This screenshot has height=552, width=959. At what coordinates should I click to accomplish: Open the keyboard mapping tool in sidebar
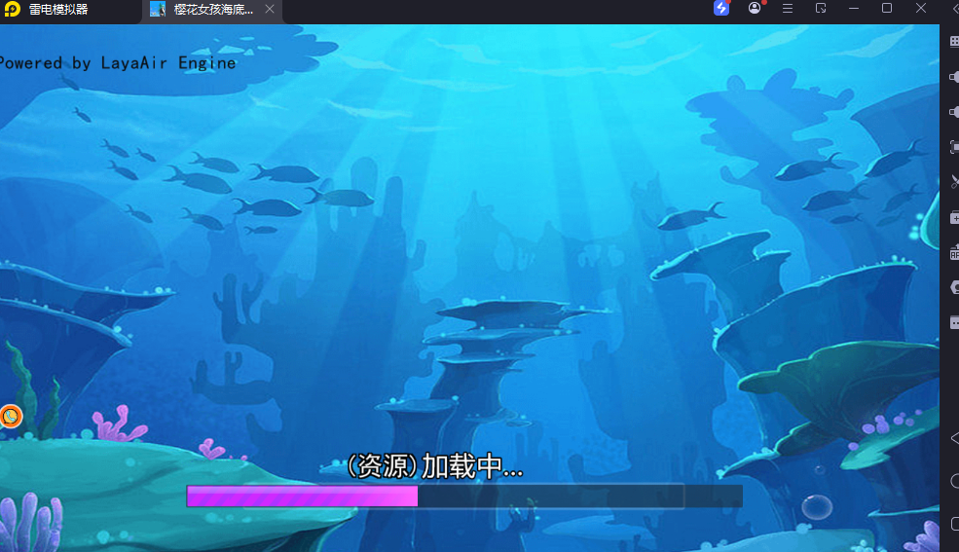[x=954, y=42]
